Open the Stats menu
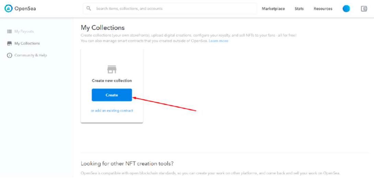Viewport: 374px width, 182px height. coord(299,9)
